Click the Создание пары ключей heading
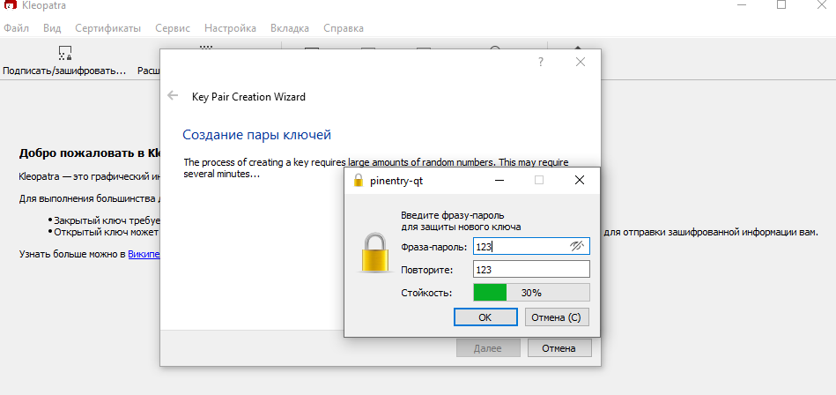Viewport: 836px width, 395px height. pos(256,135)
